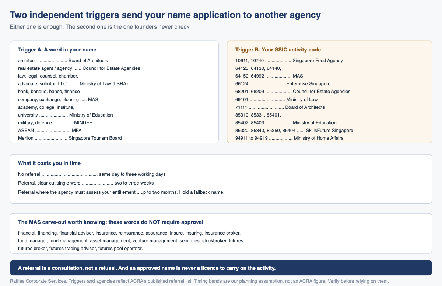Click the 'military, defence ... MINDEF' row
This screenshot has width=442, height=286.
(55, 122)
